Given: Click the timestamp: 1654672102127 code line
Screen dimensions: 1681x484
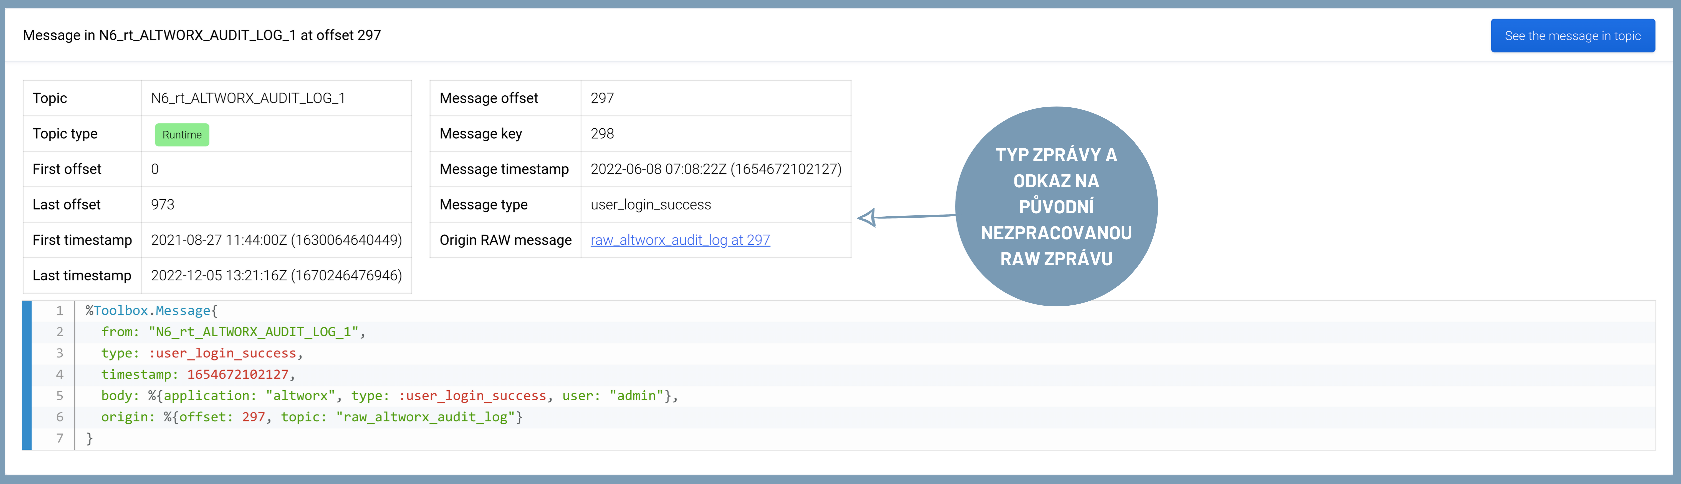Looking at the screenshot, I should [x=197, y=374].
